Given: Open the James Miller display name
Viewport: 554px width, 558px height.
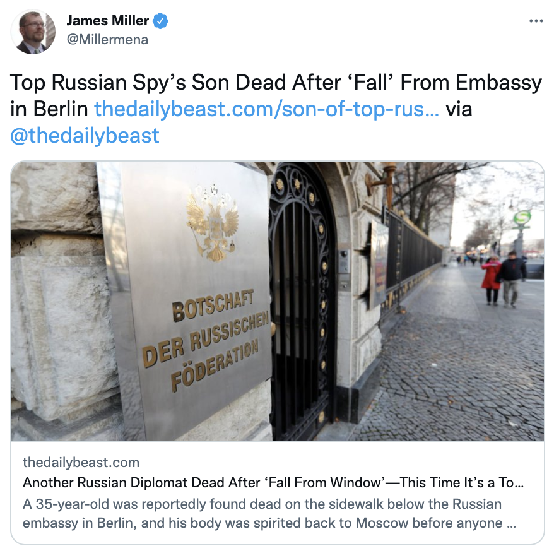Looking at the screenshot, I should pyautogui.click(x=107, y=21).
